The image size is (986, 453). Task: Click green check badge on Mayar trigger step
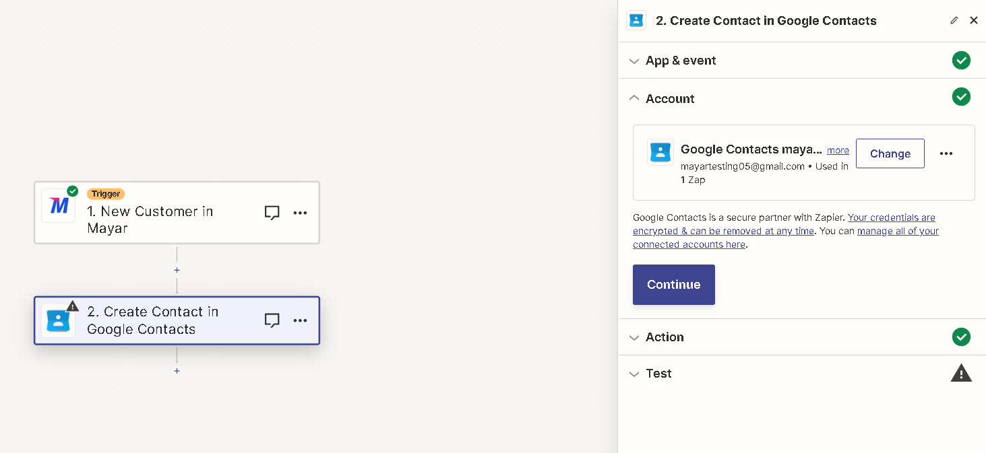73,191
